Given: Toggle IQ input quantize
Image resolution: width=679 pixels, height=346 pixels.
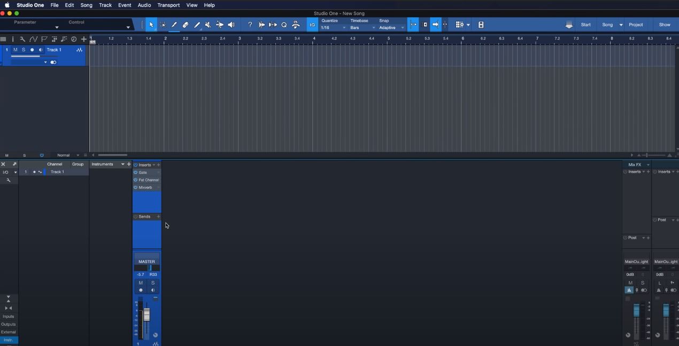Looking at the screenshot, I should [x=312, y=25].
